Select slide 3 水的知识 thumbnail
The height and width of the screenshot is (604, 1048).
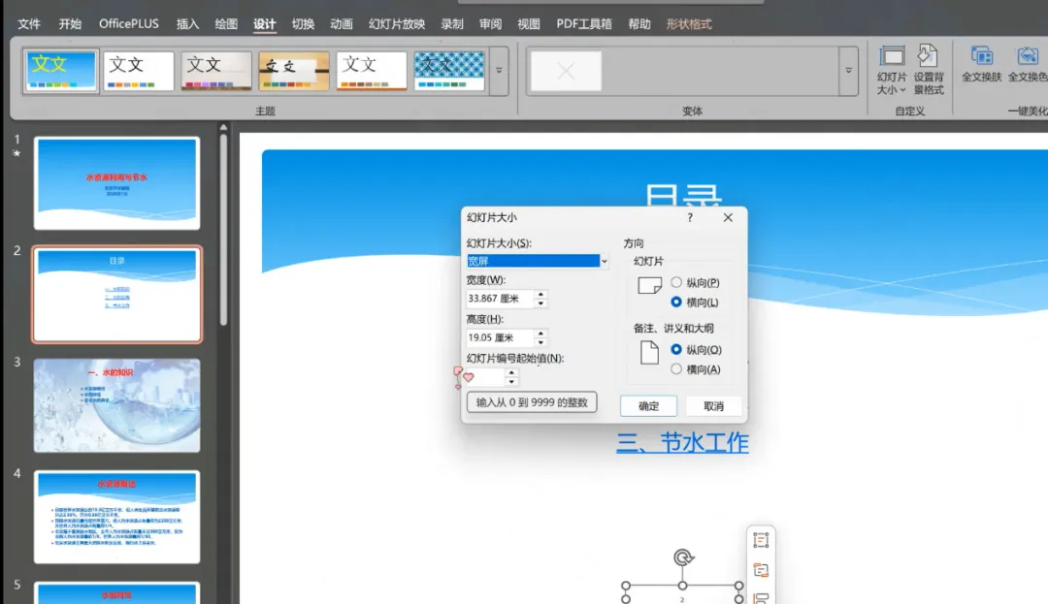[117, 405]
